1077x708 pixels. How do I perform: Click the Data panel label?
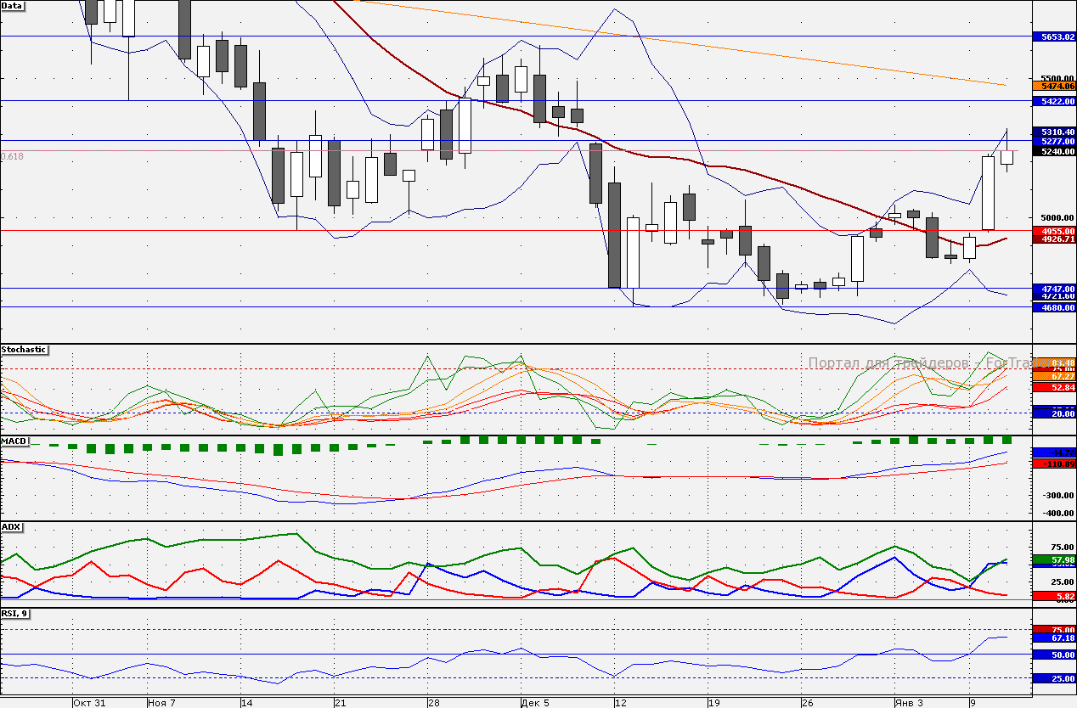(x=13, y=6)
